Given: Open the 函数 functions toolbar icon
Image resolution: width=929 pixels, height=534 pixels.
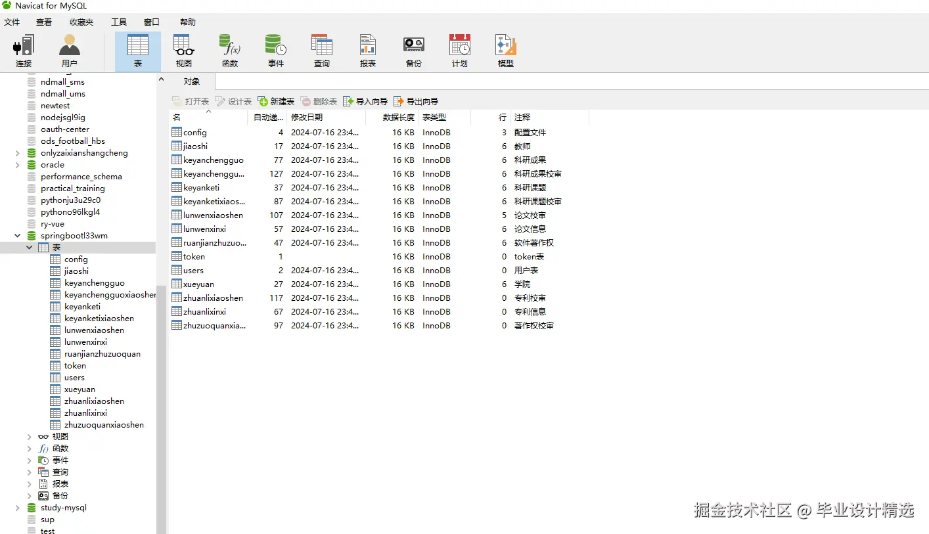Looking at the screenshot, I should point(230,51).
